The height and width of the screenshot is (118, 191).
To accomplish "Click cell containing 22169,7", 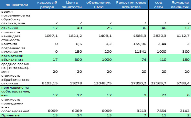I will point(159,83).
